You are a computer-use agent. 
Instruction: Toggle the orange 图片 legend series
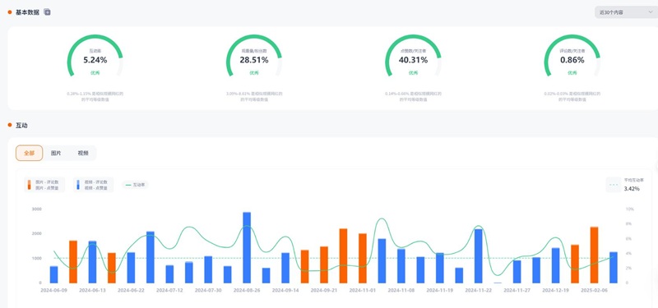44,185
